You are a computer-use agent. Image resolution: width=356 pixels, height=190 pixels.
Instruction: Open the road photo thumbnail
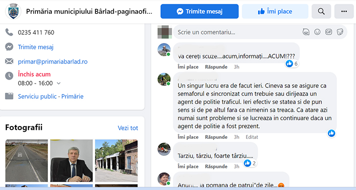(x=26, y=161)
